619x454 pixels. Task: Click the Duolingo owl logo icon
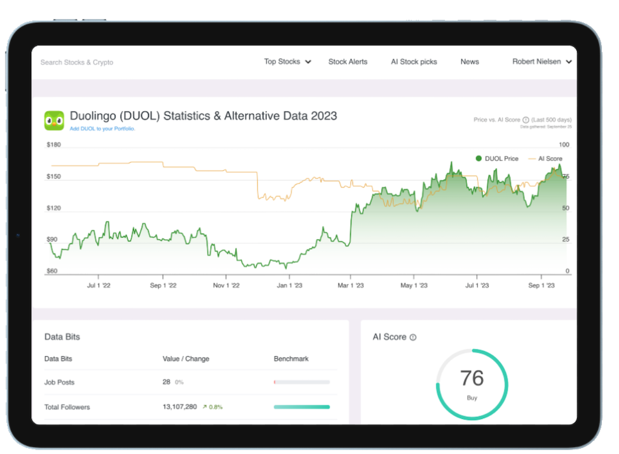[x=54, y=121]
